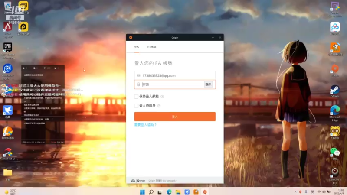
Task: Open Task View on the taskbar
Action: 160,192
